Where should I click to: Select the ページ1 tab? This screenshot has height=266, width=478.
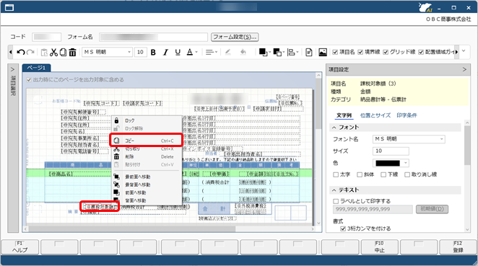(36, 68)
